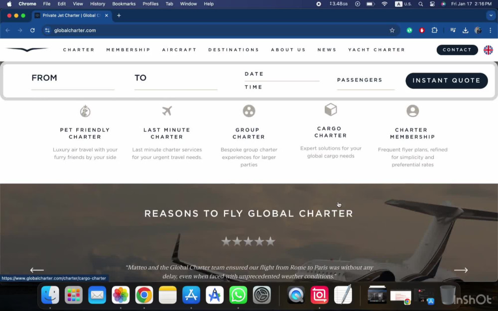The image size is (498, 311).
Task: Open the Chrome profile avatar
Action: click(478, 30)
